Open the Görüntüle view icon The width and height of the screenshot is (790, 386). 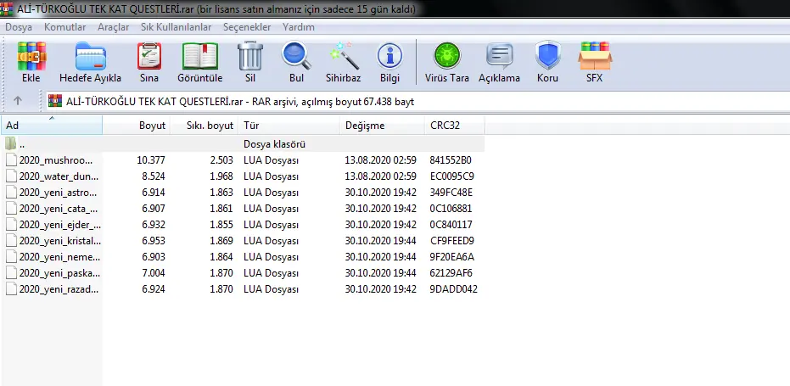[200, 56]
